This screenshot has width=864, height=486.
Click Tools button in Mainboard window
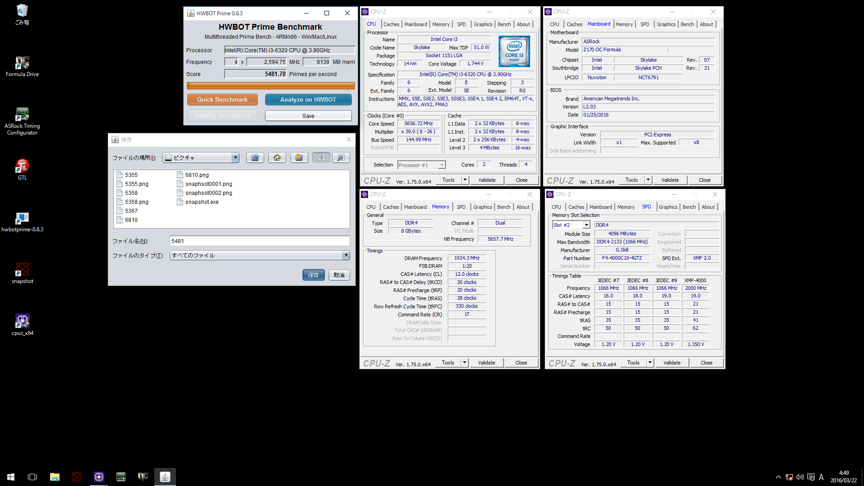631,180
